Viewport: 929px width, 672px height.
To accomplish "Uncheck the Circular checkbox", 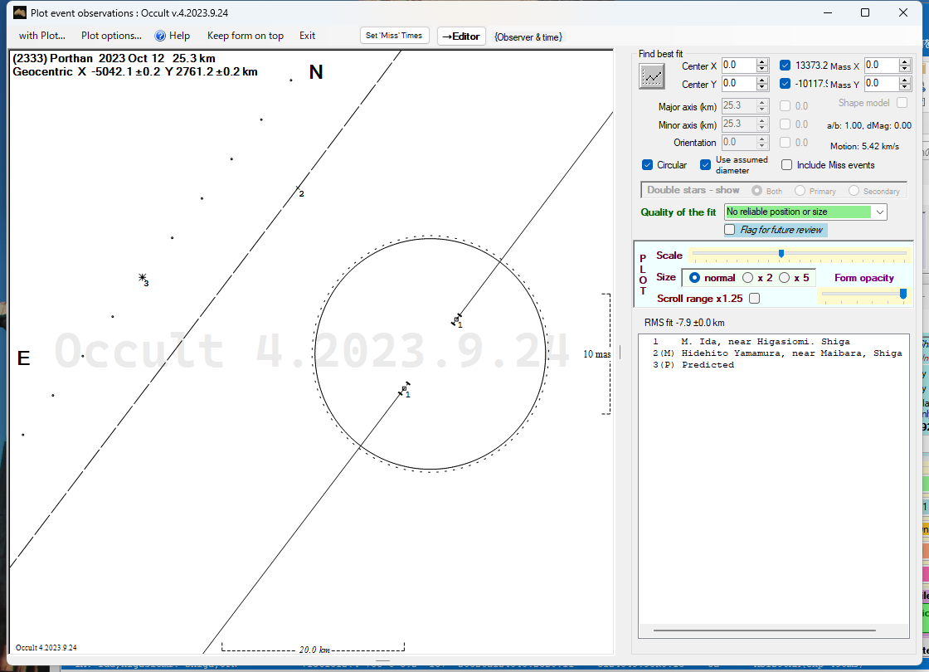I will (x=648, y=165).
